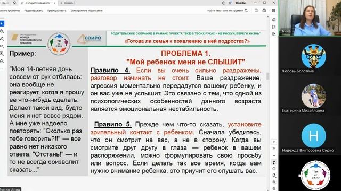
Task: Click the Пример: heading in left column
Action: click(22, 54)
